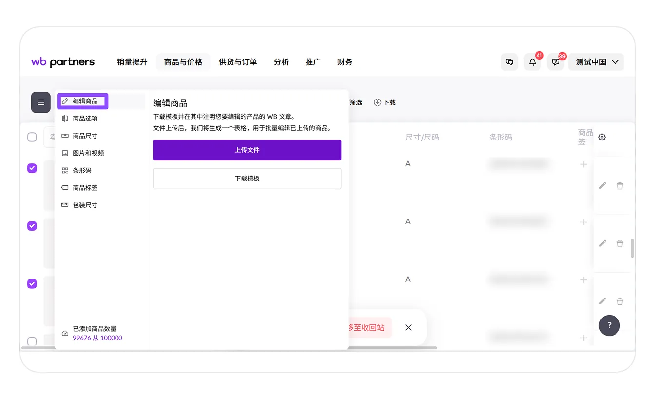Click trash icon in third row
This screenshot has height=399, width=655.
(620, 301)
